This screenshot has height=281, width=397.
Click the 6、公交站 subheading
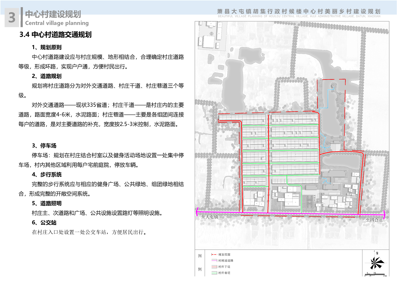click(x=44, y=223)
